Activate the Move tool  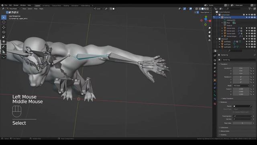(x=4, y=27)
